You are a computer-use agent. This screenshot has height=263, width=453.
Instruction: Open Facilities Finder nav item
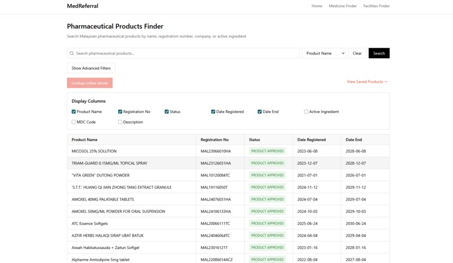[x=377, y=6]
